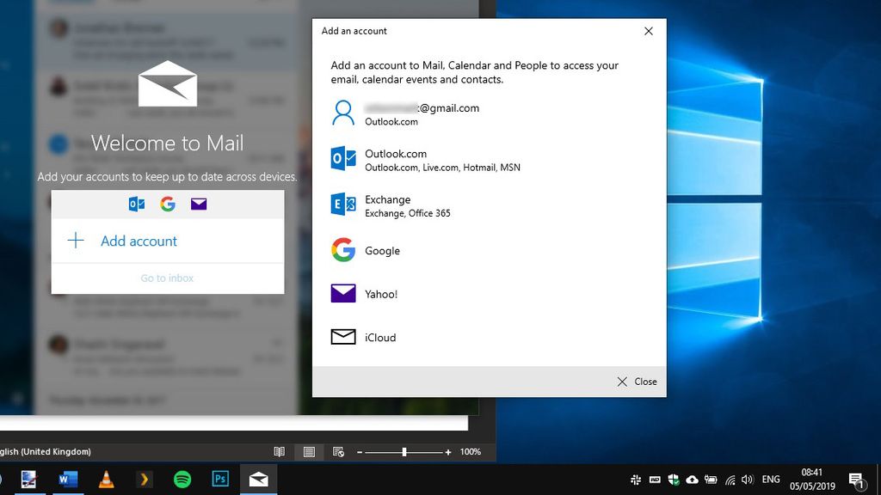The image size is (881, 495).
Task: Pick iCloud as the account type
Action: pos(380,337)
